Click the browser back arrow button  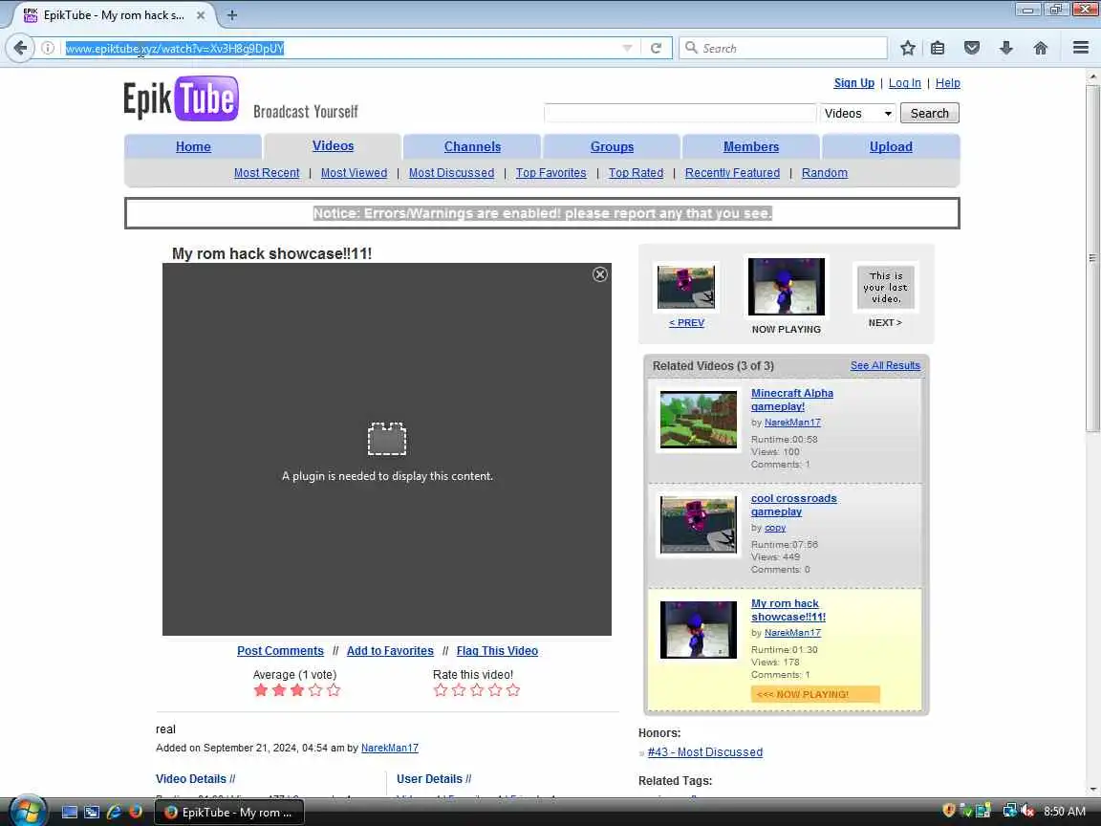pos(20,48)
